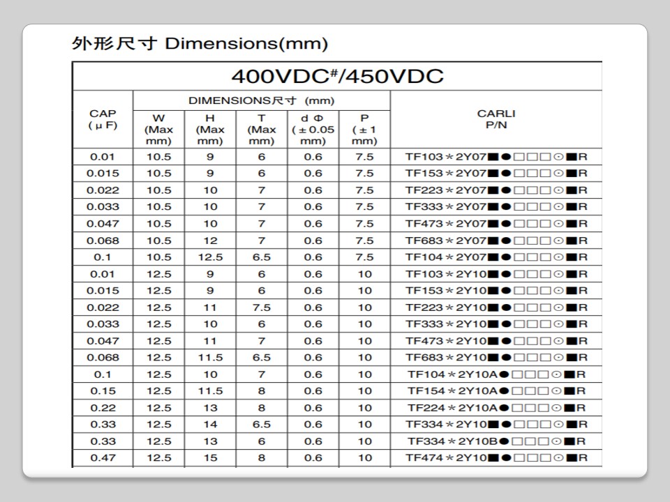This screenshot has width=670, height=502.
Task: Select the '400VDC#/450VDC' table heading
Action: (337, 76)
